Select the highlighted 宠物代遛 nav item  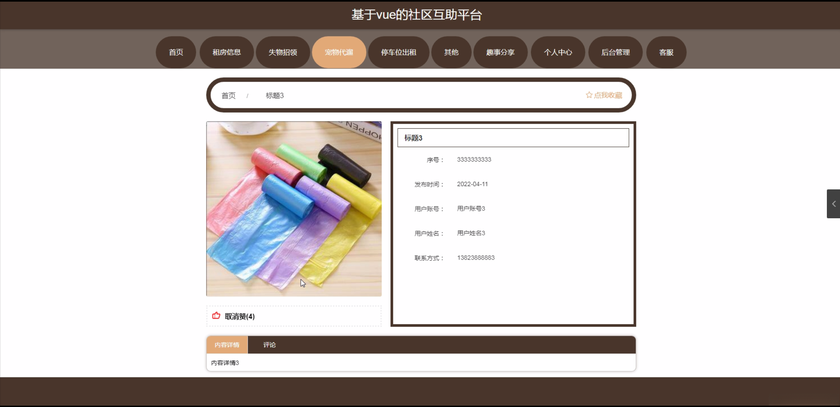click(x=339, y=52)
